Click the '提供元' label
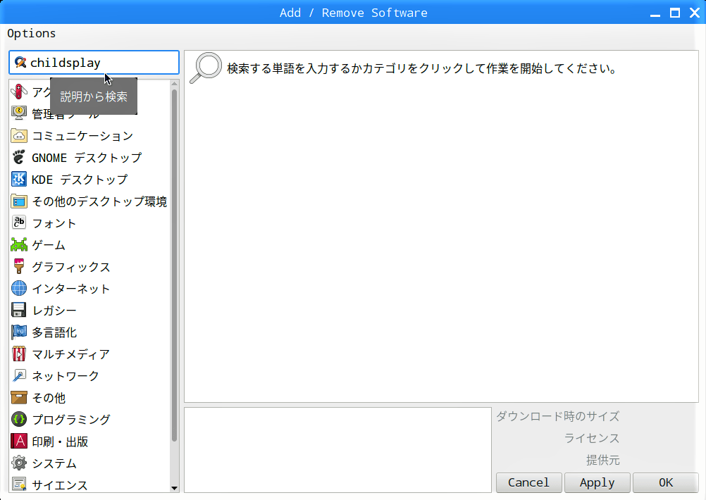Screen dimensions: 706x500 pos(603,460)
